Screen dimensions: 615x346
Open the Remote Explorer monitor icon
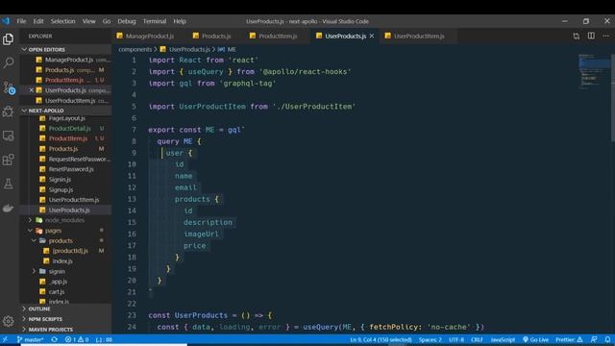pos(9,136)
